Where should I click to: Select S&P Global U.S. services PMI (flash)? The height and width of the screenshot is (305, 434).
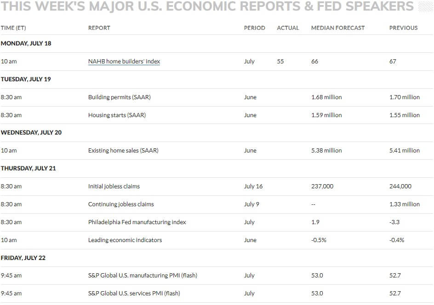click(134, 294)
